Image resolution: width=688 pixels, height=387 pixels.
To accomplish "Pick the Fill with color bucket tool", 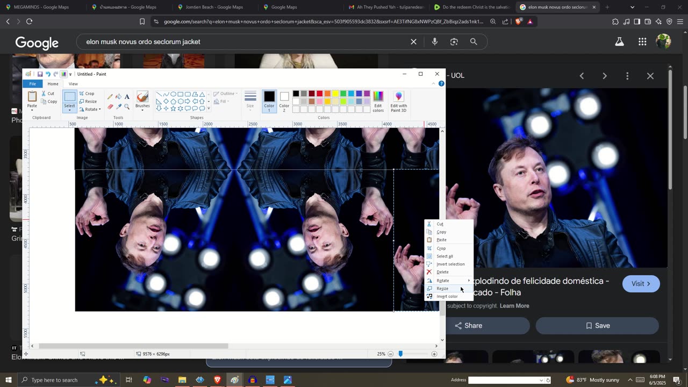I will tap(118, 97).
